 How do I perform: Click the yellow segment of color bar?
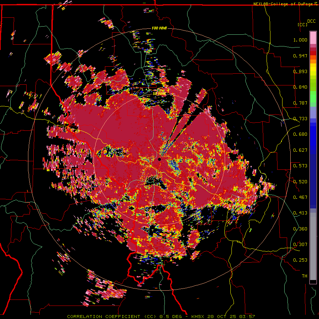[x=313, y=69]
